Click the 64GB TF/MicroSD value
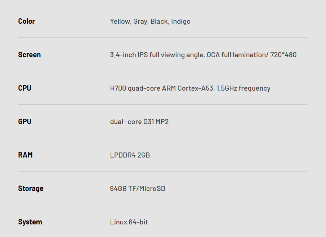 pyautogui.click(x=138, y=189)
